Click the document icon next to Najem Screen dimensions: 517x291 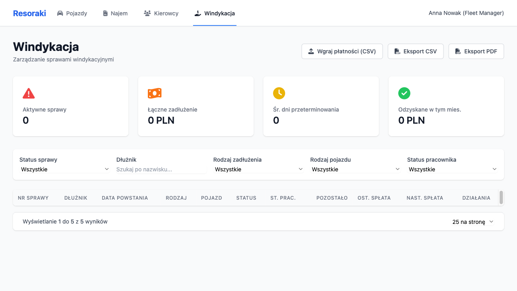pyautogui.click(x=105, y=13)
